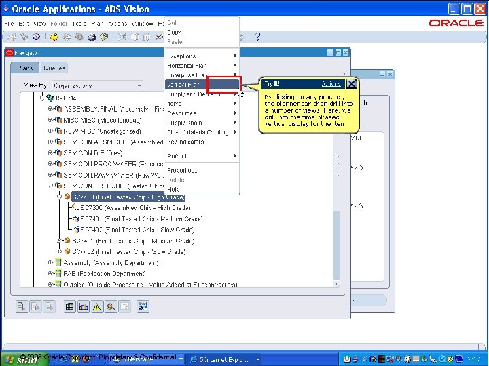
Task: Click the Print toolbar icon
Action: 92,37
